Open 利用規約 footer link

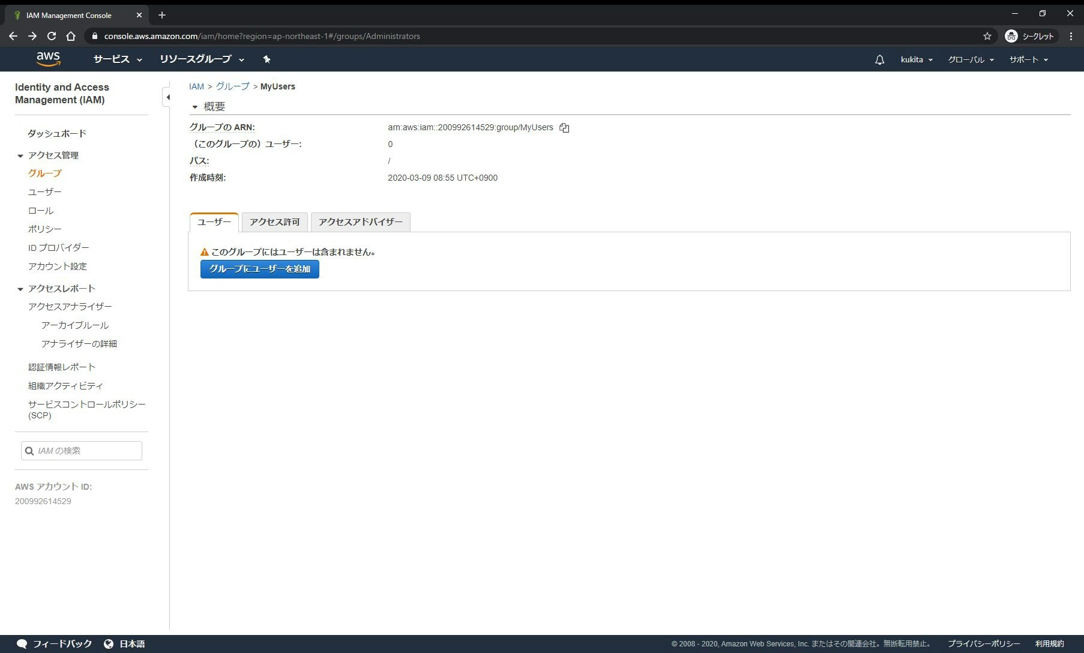pyautogui.click(x=1050, y=643)
